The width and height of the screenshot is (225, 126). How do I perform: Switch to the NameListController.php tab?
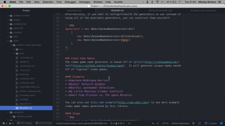click(160, 10)
